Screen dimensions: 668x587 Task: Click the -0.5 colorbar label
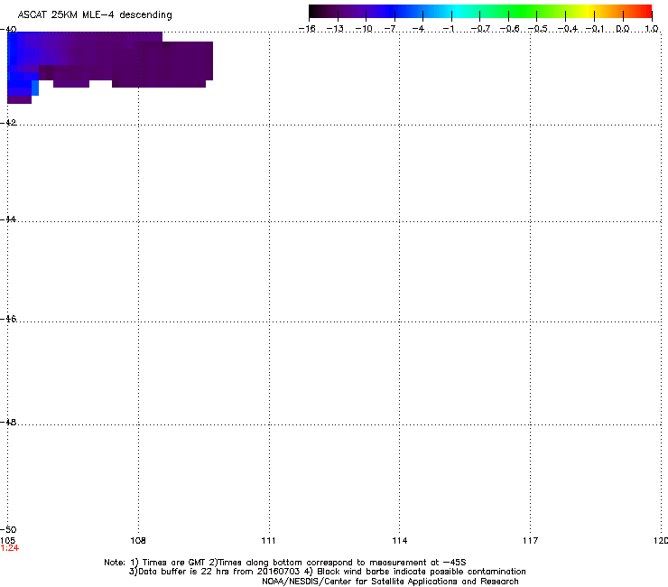pos(537,29)
